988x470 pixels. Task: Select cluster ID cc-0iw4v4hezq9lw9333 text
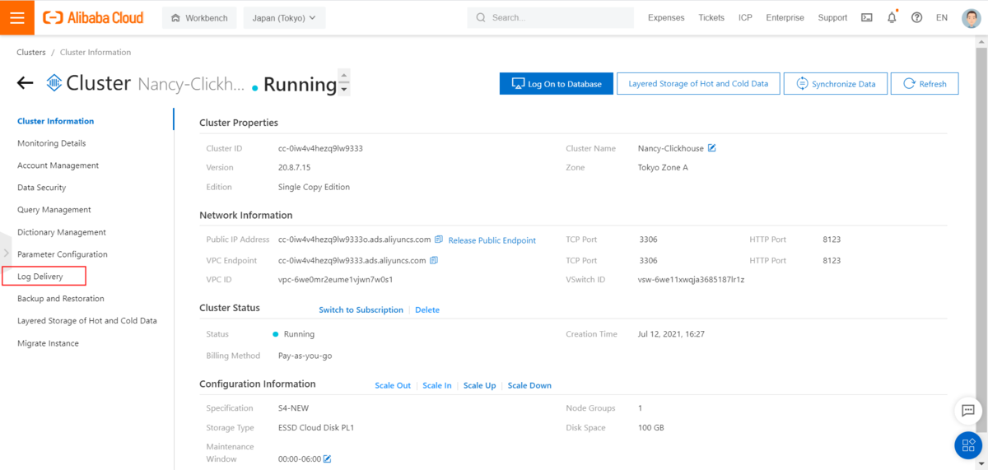(x=321, y=148)
